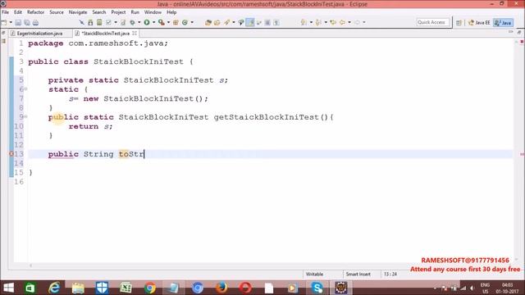This screenshot has width=525, height=295.
Task: Open the Window menu
Action: pyautogui.click(x=153, y=12)
